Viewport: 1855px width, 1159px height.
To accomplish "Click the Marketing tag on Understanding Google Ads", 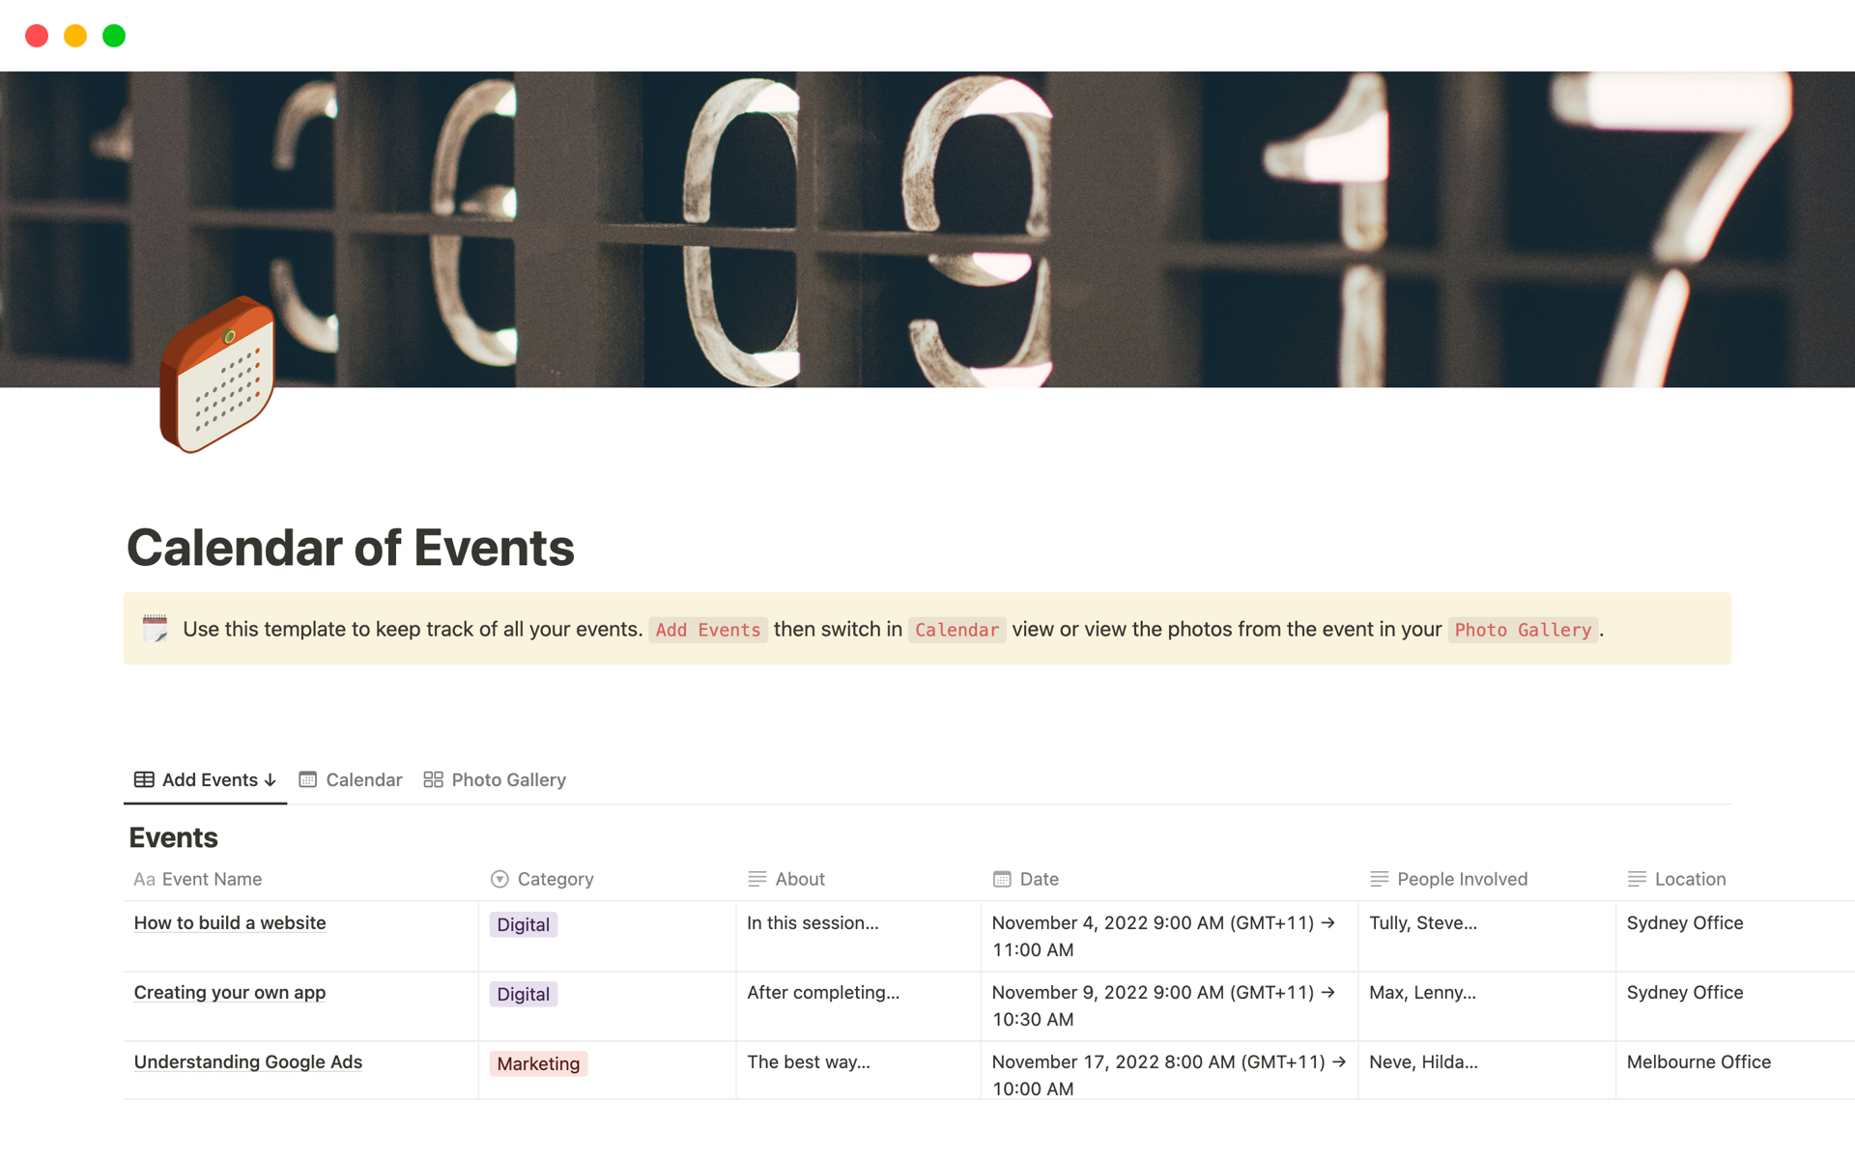I will 537,1062.
